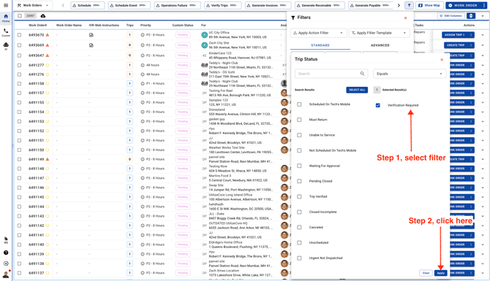
Task: Open the help question mark icon
Action: [x=6, y=253]
